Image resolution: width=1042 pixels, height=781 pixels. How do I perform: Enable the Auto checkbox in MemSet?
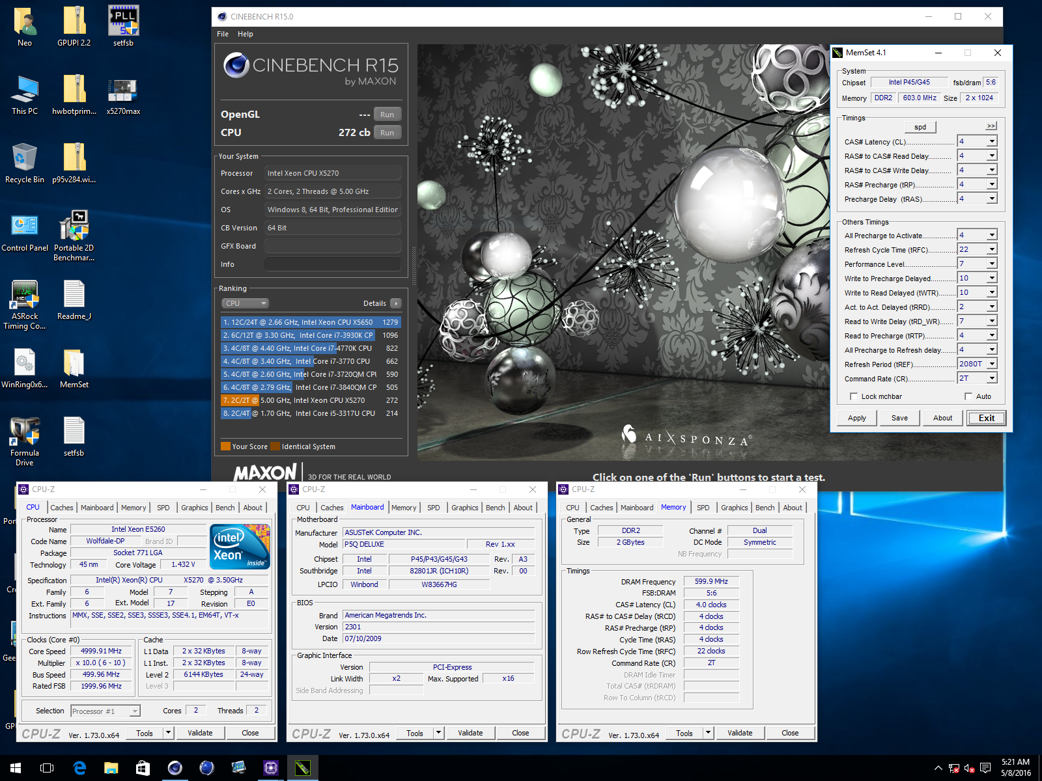pyautogui.click(x=968, y=396)
